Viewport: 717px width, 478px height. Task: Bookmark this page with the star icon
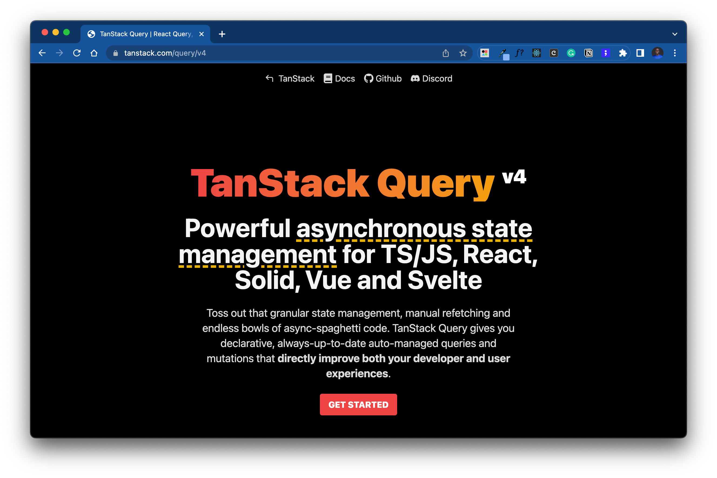463,53
